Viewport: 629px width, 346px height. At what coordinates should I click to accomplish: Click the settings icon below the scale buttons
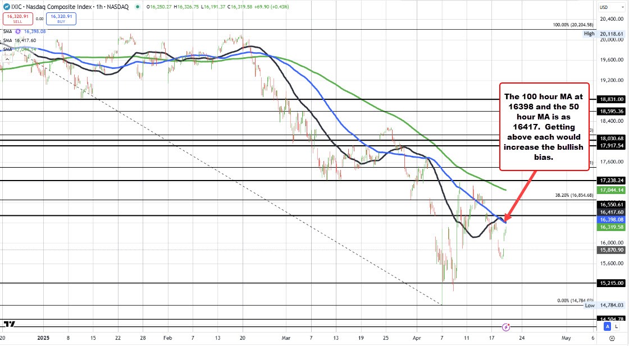(x=612, y=338)
